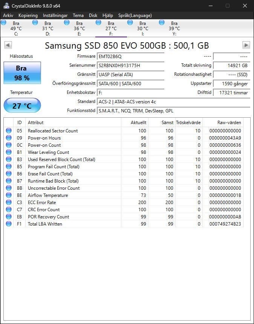Select drive F: tab at 27 °C
Viewport: 254px width, 324px height.
point(111,28)
